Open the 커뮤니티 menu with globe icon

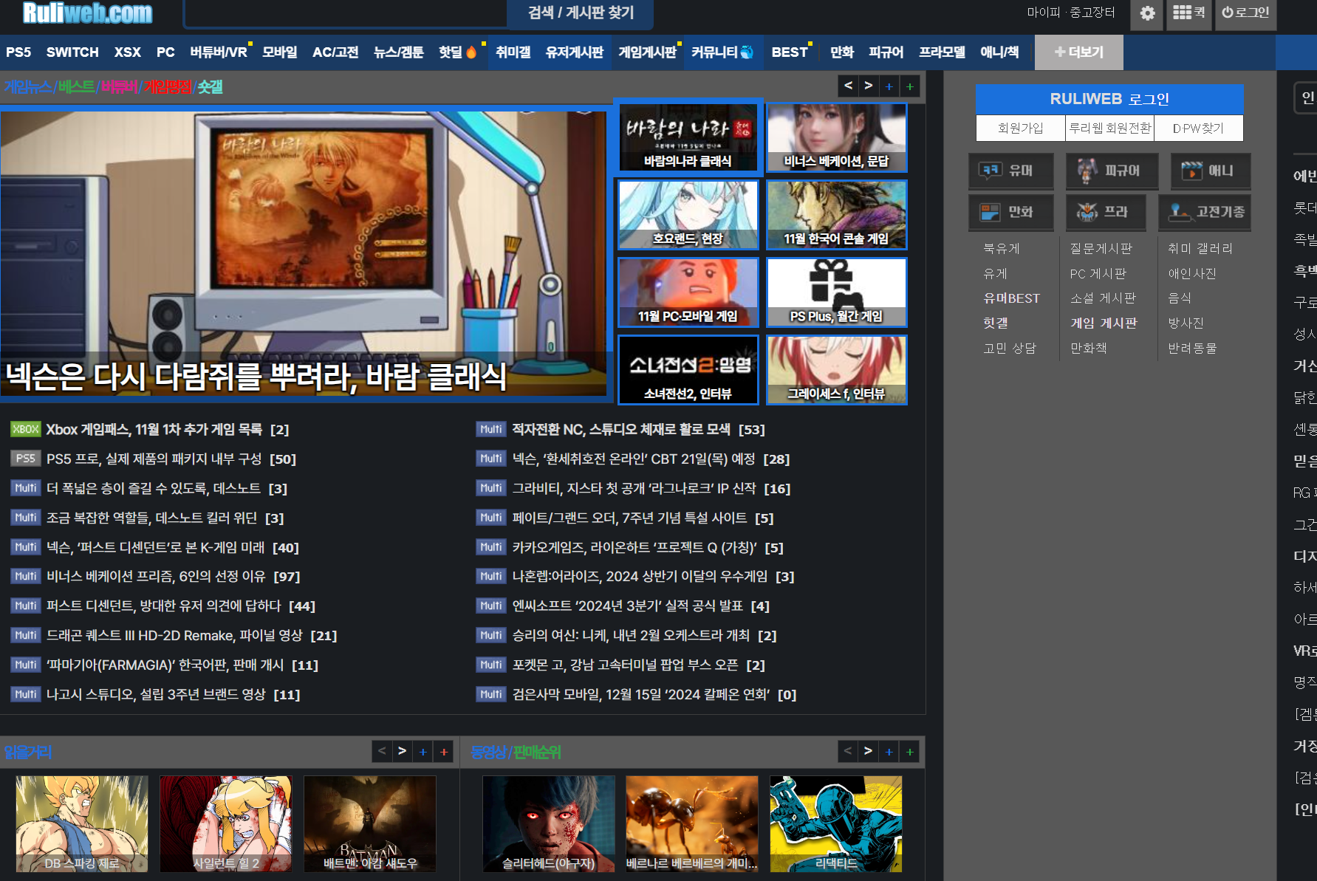pyautogui.click(x=722, y=52)
